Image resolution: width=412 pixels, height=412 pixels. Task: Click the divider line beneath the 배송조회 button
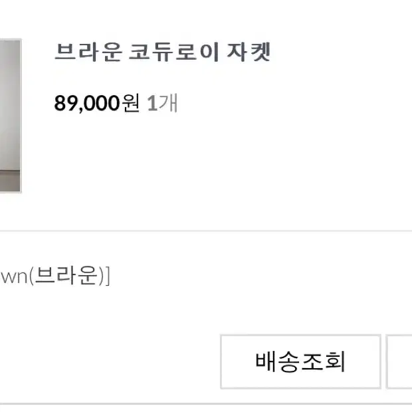click(206, 404)
